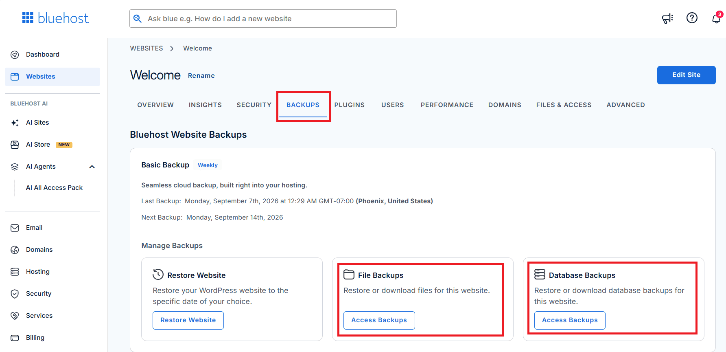Click the Database Backups icon
726x352 pixels.
(540, 274)
